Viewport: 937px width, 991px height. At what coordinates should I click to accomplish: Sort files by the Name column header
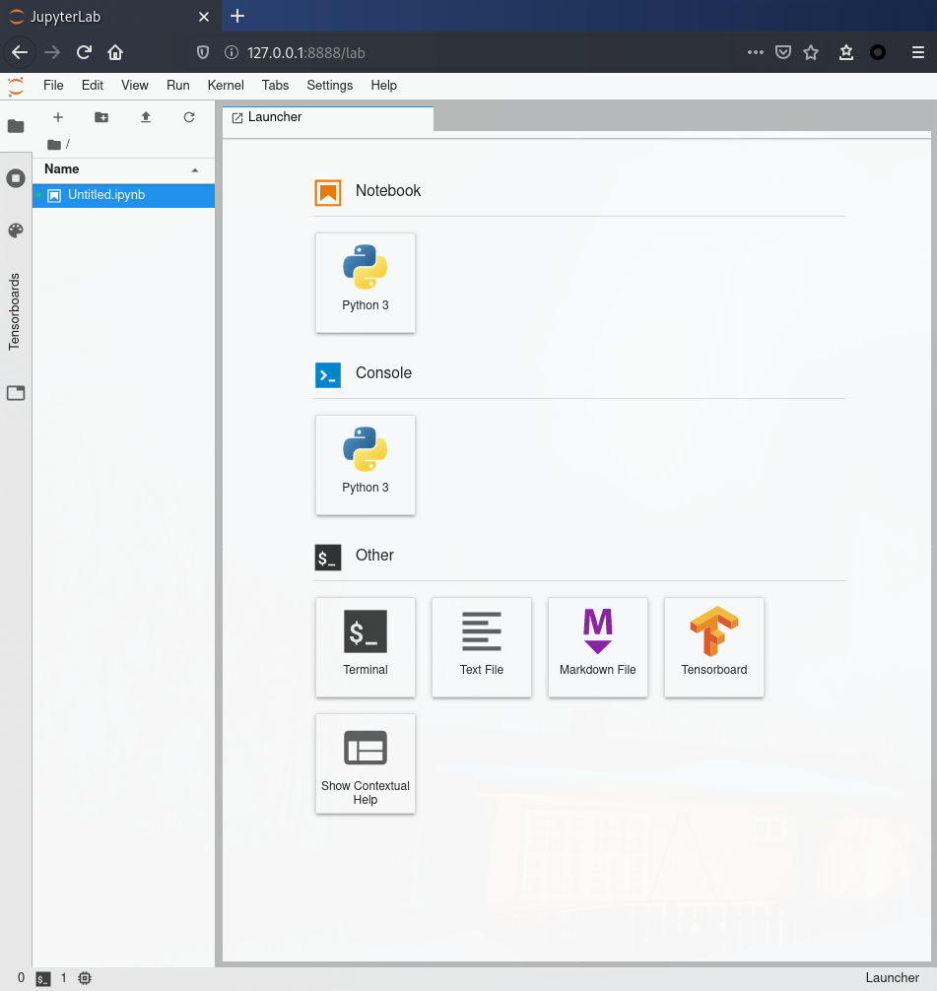123,169
